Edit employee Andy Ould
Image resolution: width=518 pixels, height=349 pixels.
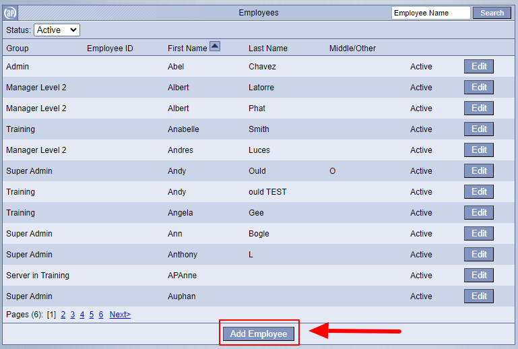tap(479, 171)
